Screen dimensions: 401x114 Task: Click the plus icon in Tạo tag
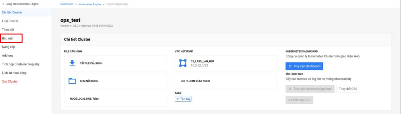(178, 99)
